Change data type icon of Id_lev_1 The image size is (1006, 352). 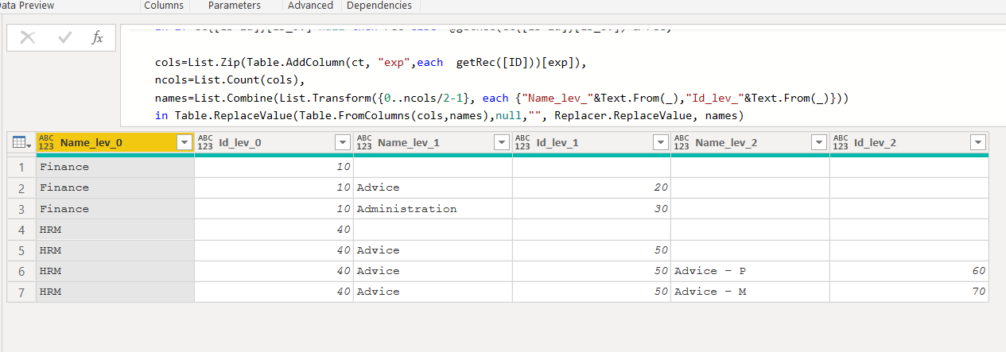pos(523,142)
